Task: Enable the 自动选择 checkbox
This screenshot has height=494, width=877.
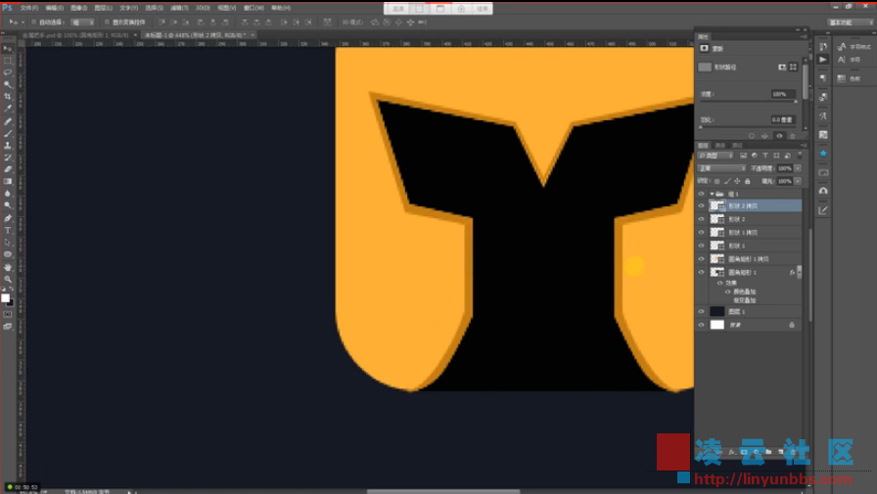Action: pyautogui.click(x=34, y=22)
